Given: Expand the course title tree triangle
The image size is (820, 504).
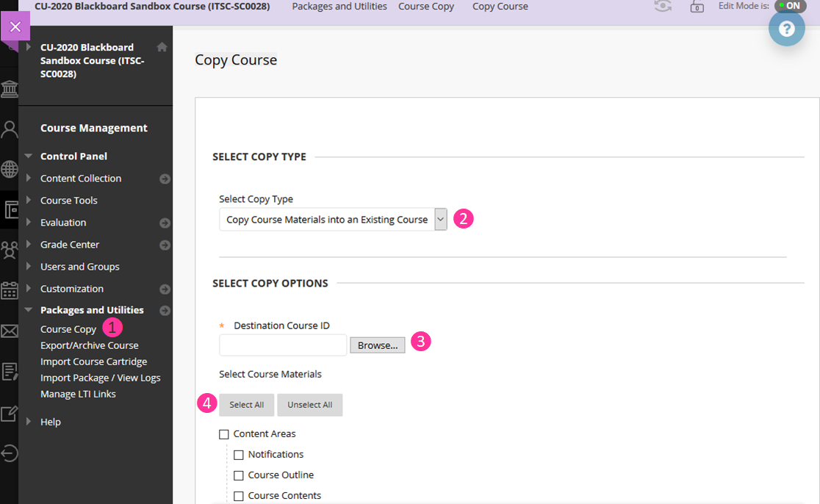Looking at the screenshot, I should [29, 47].
